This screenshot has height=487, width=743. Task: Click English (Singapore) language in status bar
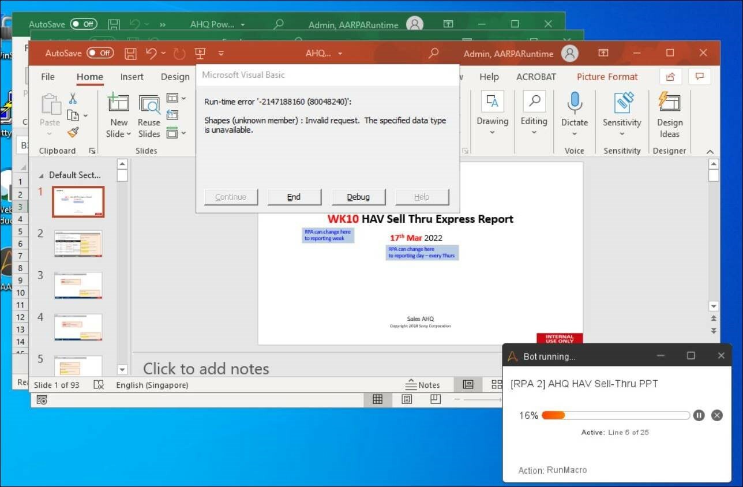152,385
